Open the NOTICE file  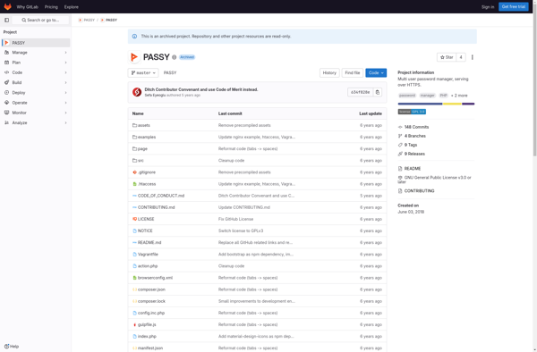tap(145, 231)
